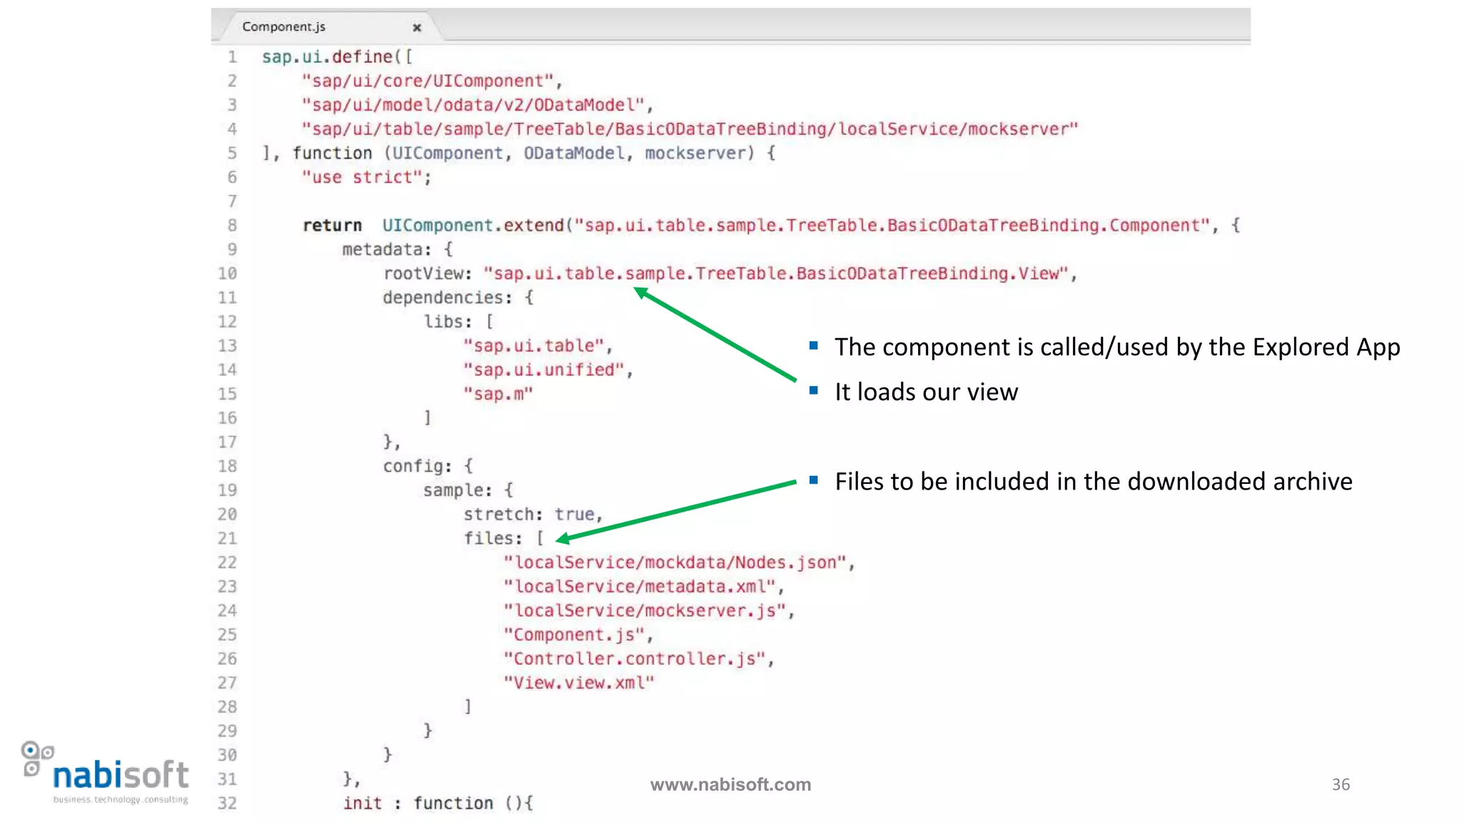Image resolution: width=1462 pixels, height=822 pixels.
Task: Click the slide page number 36
Action: click(x=1341, y=785)
